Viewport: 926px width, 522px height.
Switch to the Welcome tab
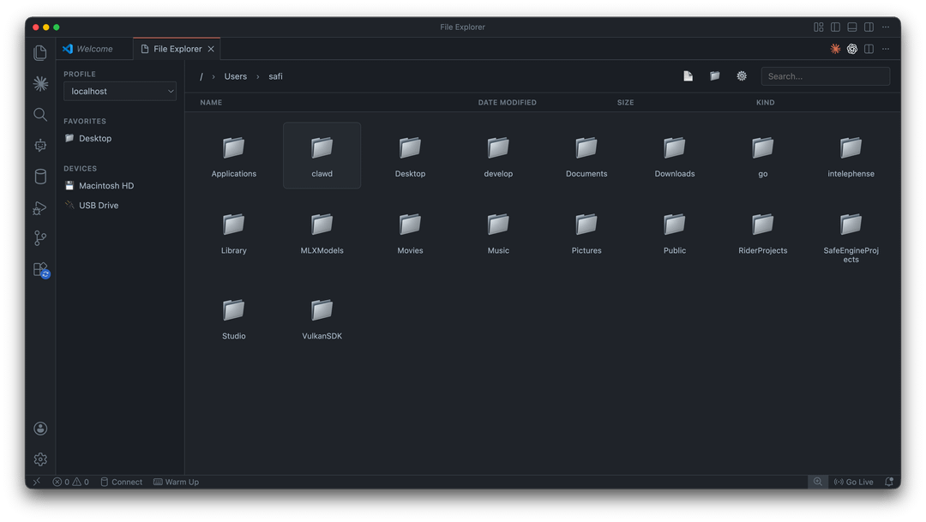tap(94, 49)
